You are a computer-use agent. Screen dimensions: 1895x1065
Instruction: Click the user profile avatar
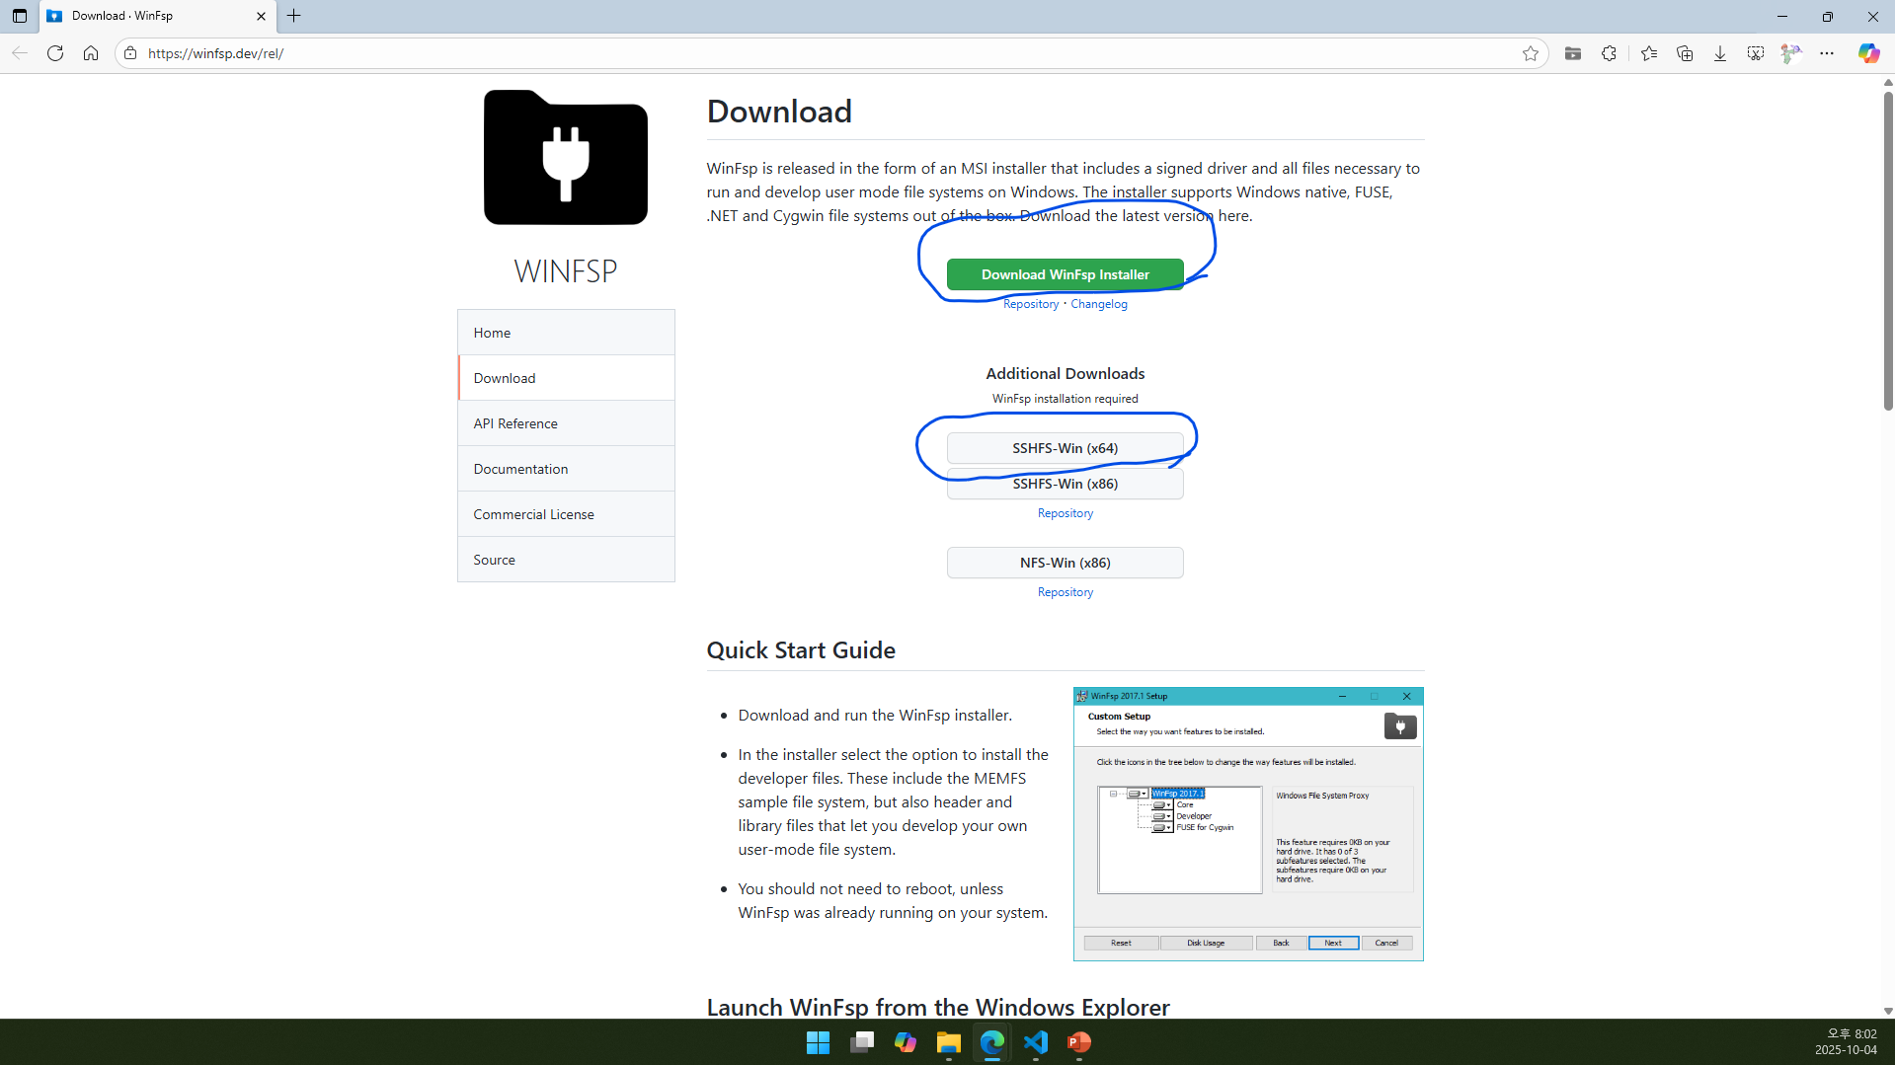pos(1790,53)
